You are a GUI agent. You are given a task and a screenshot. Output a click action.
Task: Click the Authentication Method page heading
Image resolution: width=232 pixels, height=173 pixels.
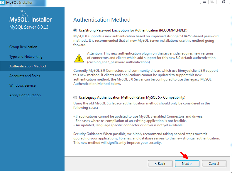tap(102, 20)
